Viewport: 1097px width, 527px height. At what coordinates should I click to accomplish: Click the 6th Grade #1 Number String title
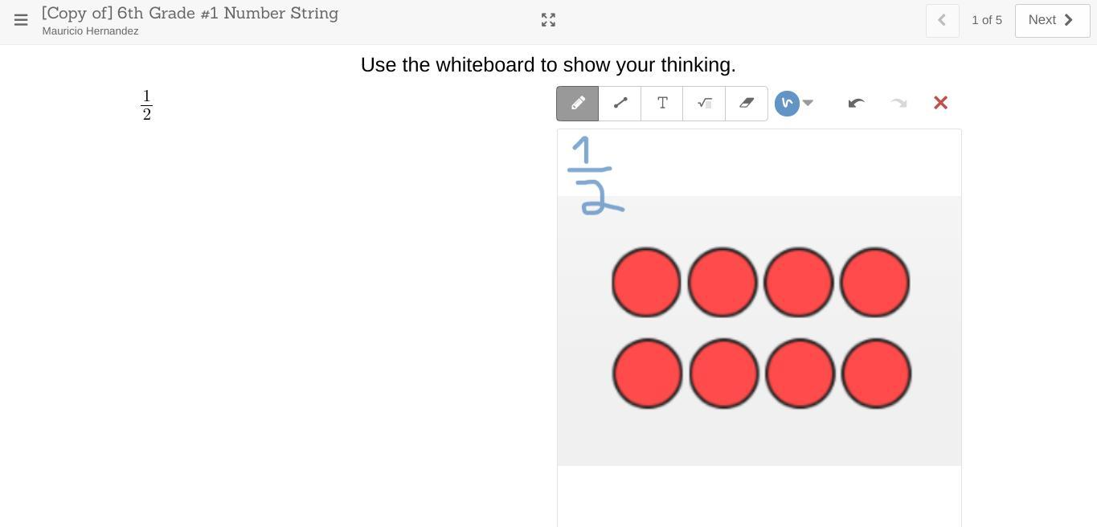coord(190,13)
